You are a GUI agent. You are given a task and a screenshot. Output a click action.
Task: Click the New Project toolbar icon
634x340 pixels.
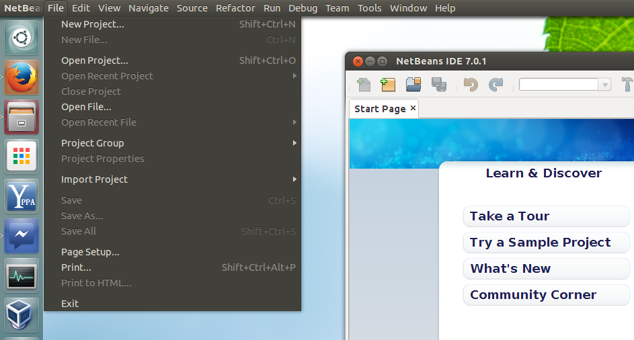388,85
